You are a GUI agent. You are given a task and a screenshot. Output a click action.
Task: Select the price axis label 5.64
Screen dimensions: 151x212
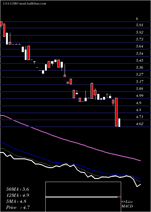pyautogui.click(x=140, y=46)
